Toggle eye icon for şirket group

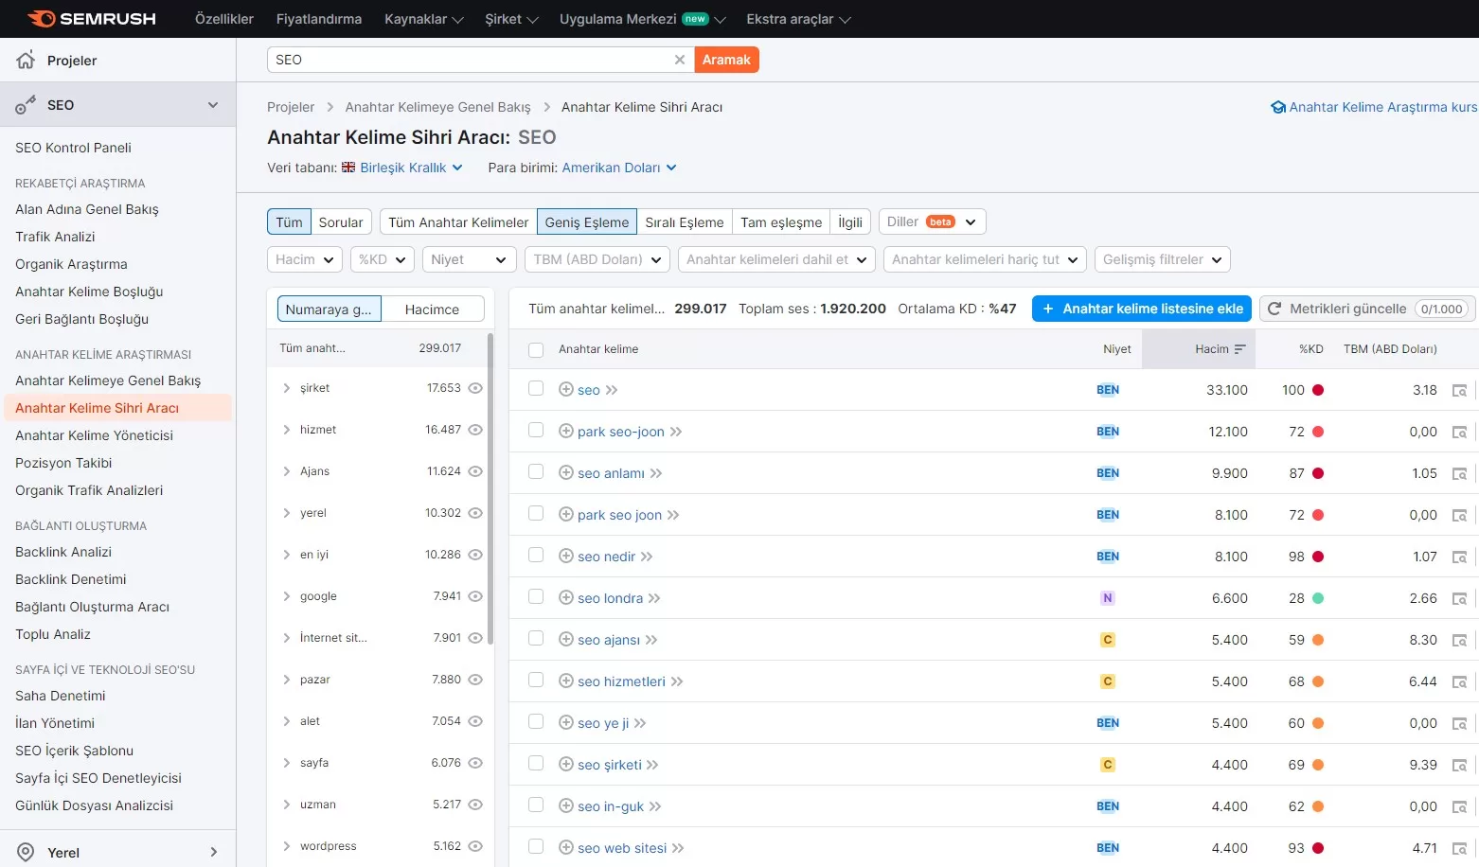point(475,388)
